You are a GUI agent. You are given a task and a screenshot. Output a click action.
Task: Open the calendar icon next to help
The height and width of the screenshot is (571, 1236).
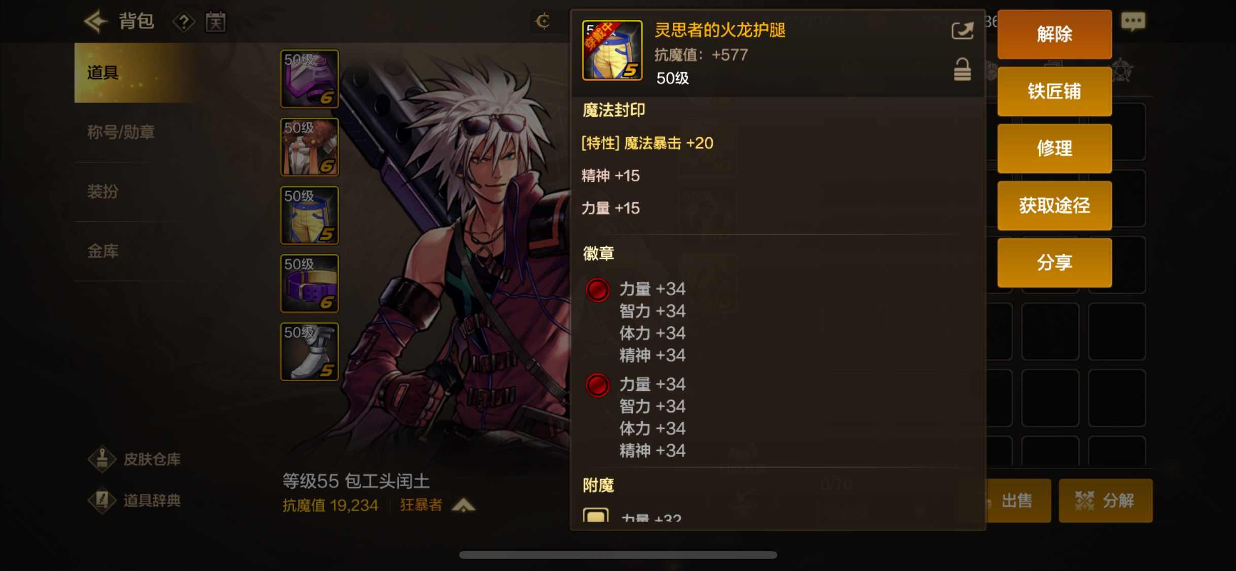tap(216, 22)
